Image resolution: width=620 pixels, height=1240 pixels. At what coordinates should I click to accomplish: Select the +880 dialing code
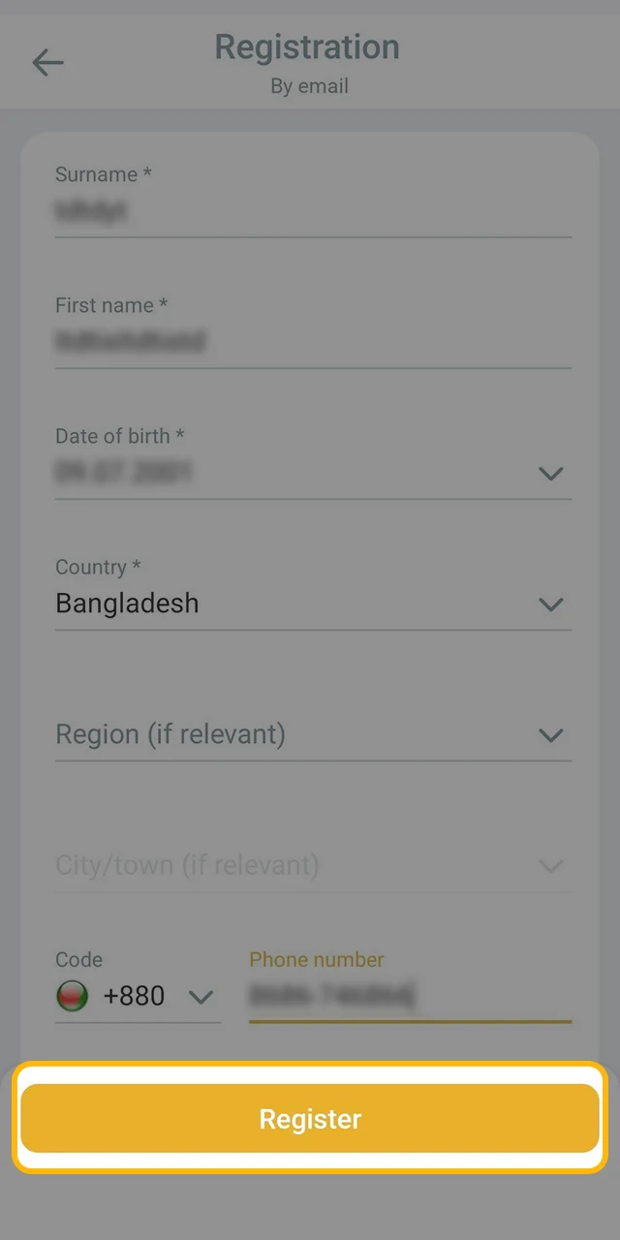tap(134, 996)
